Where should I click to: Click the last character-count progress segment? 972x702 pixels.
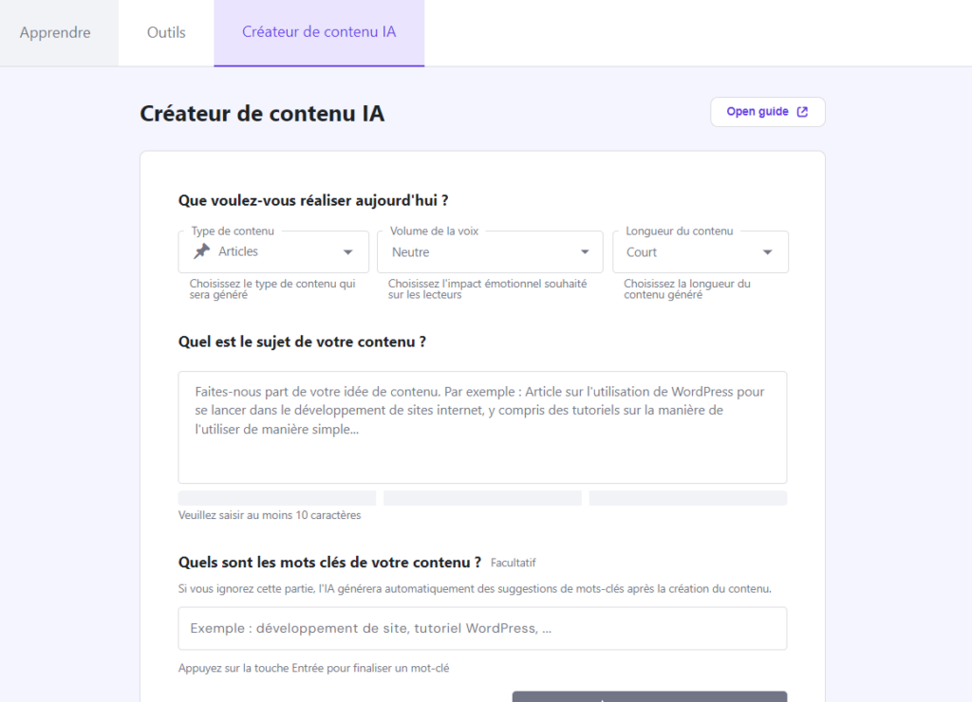coord(687,498)
